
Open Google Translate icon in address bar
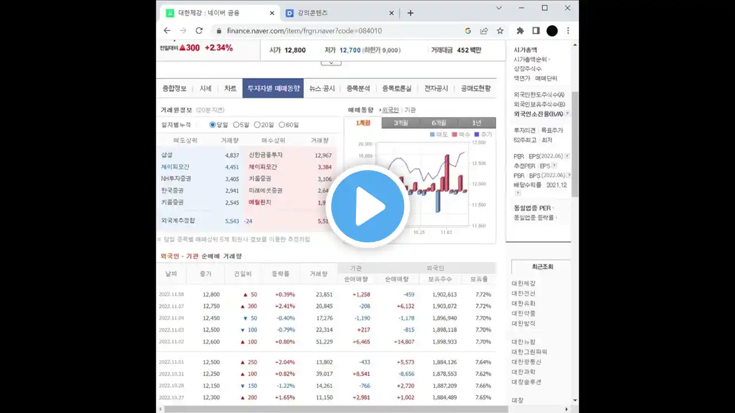pyautogui.click(x=468, y=30)
